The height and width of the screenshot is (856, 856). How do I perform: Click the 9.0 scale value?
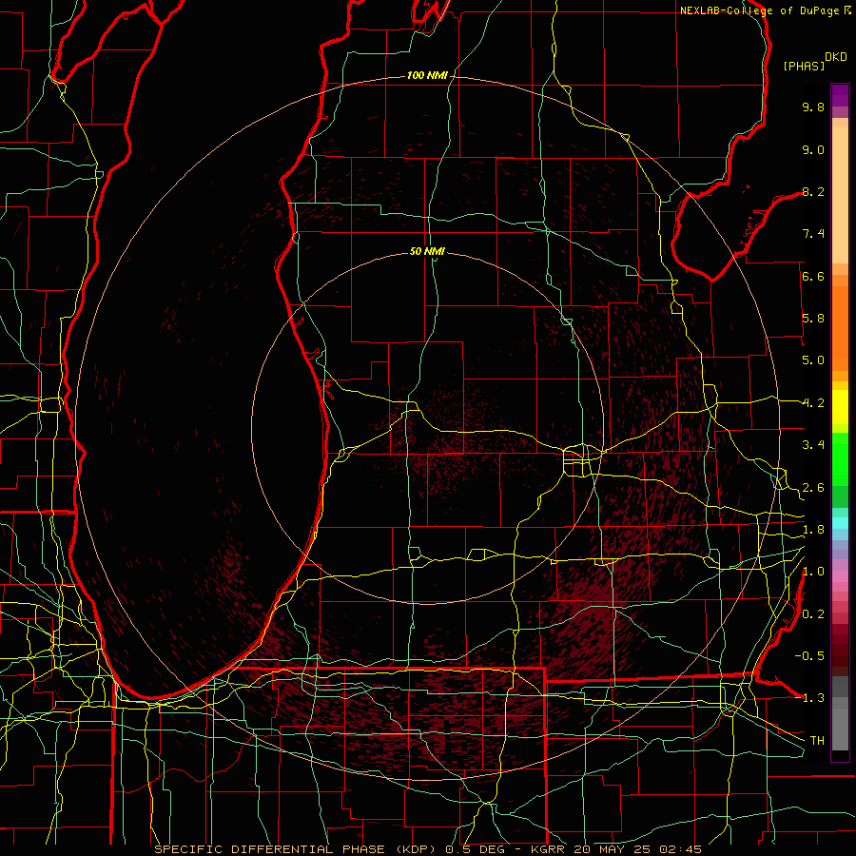click(x=813, y=149)
